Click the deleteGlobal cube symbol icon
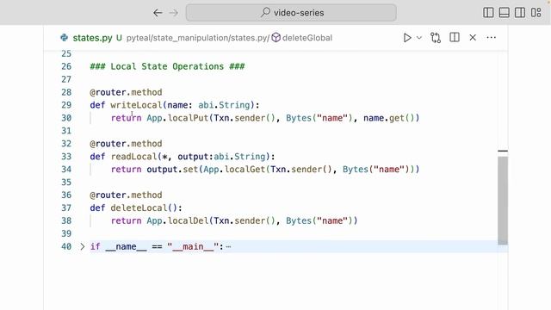 [276, 38]
